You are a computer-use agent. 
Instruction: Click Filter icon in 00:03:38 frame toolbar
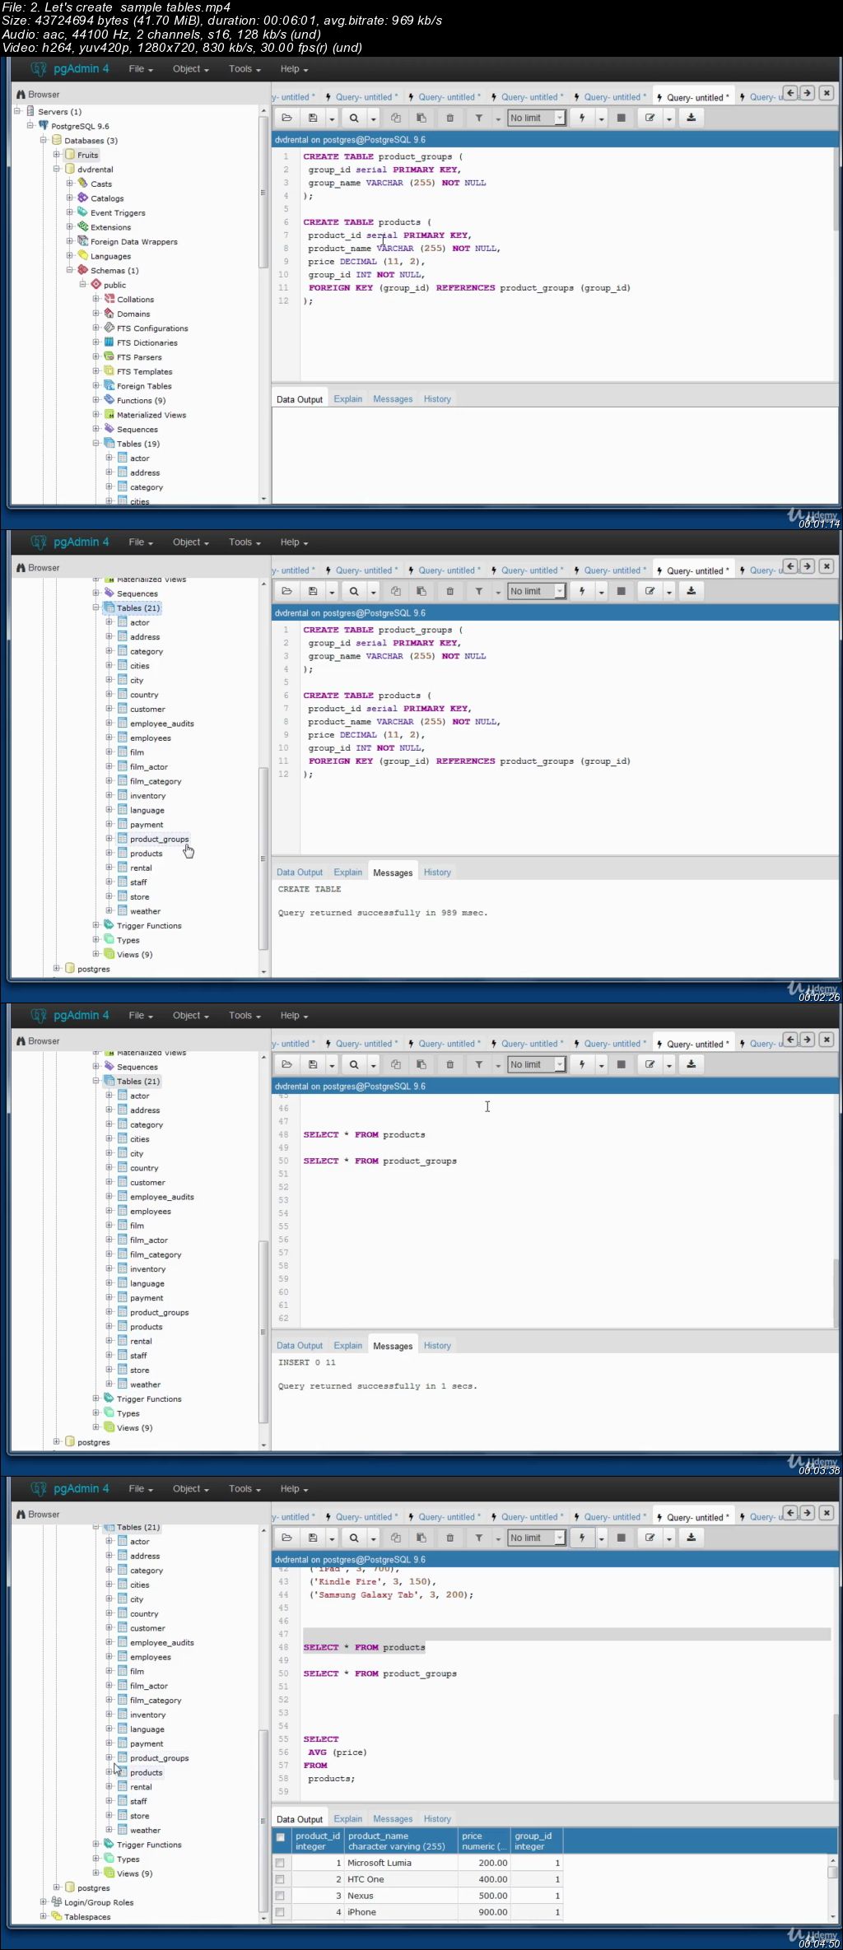(478, 1064)
